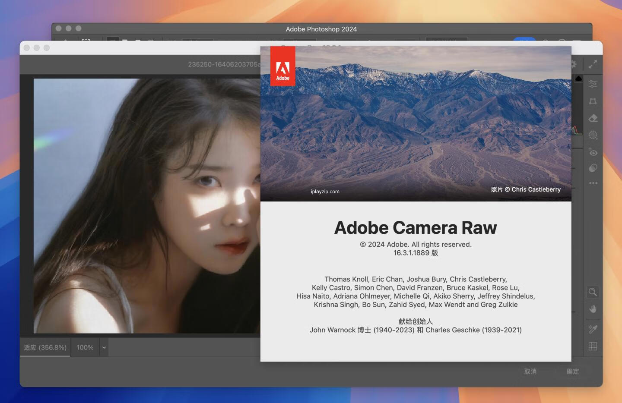Click credits line starting Krishna Singh
This screenshot has height=403, width=622.
point(416,305)
